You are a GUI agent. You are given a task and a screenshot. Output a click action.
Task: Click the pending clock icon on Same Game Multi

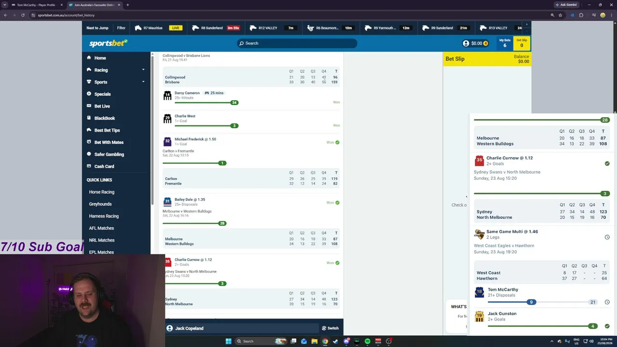[x=607, y=237]
